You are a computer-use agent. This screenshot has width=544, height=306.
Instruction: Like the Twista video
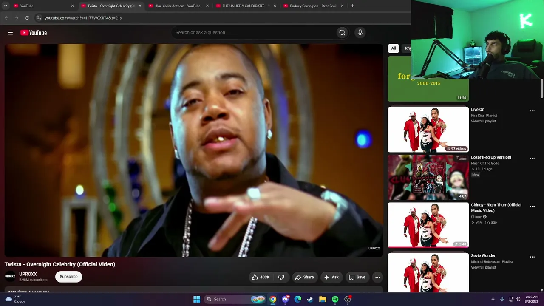261,277
